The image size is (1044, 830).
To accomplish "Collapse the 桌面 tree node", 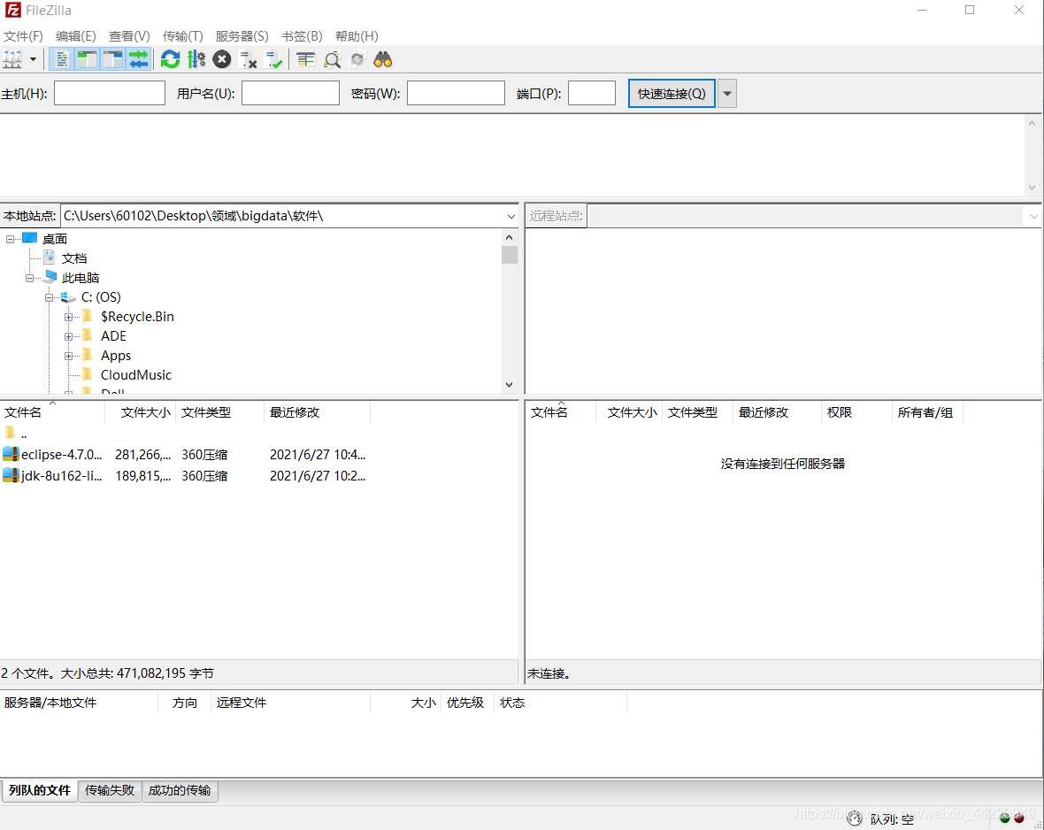I will pos(10,239).
